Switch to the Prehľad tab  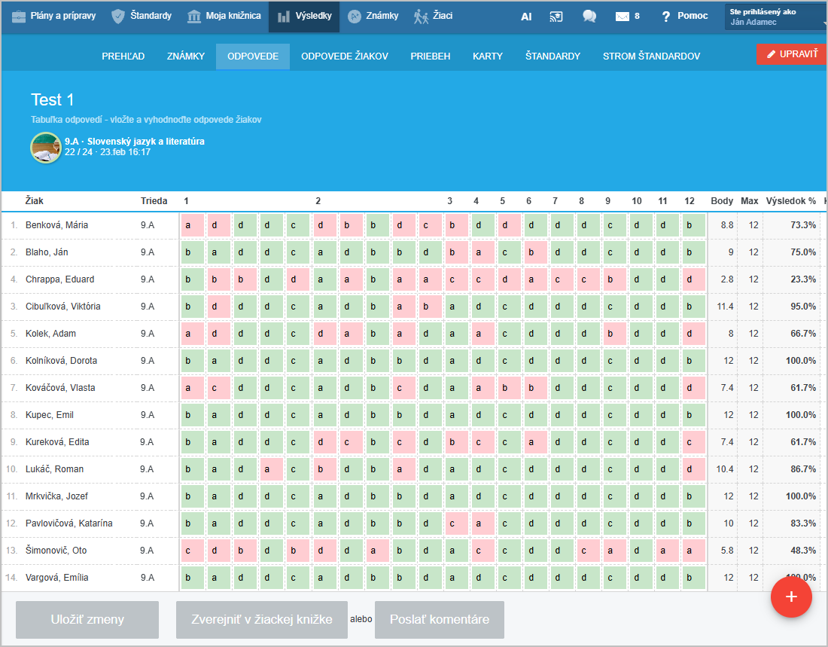pyautogui.click(x=123, y=56)
